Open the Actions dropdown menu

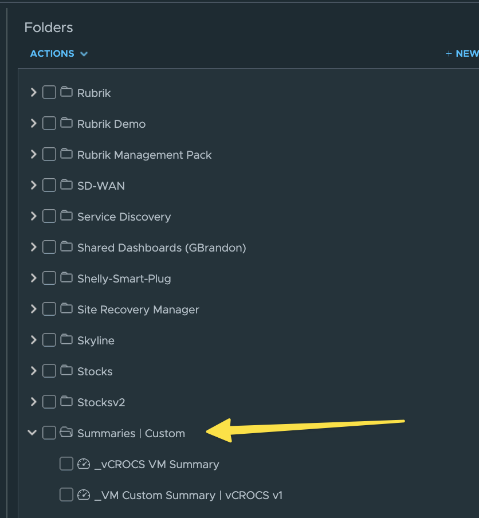[59, 53]
